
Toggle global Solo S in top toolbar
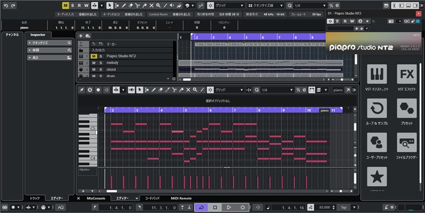coord(72,5)
